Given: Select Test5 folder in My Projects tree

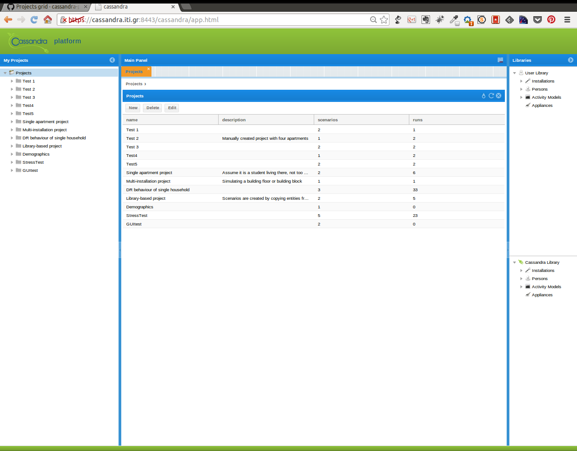Looking at the screenshot, I should pyautogui.click(x=28, y=114).
